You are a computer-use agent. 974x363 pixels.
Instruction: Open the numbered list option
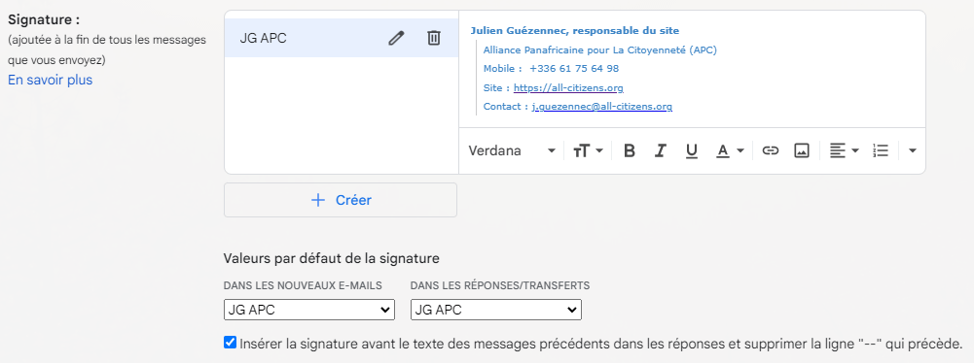click(x=881, y=150)
